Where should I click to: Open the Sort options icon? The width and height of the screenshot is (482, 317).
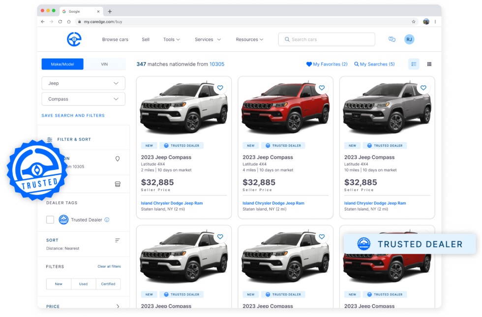click(x=117, y=240)
